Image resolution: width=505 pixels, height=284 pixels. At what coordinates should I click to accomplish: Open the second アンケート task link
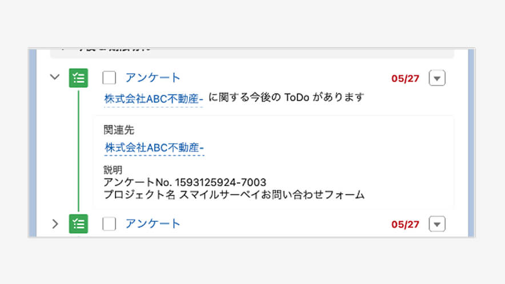(153, 224)
